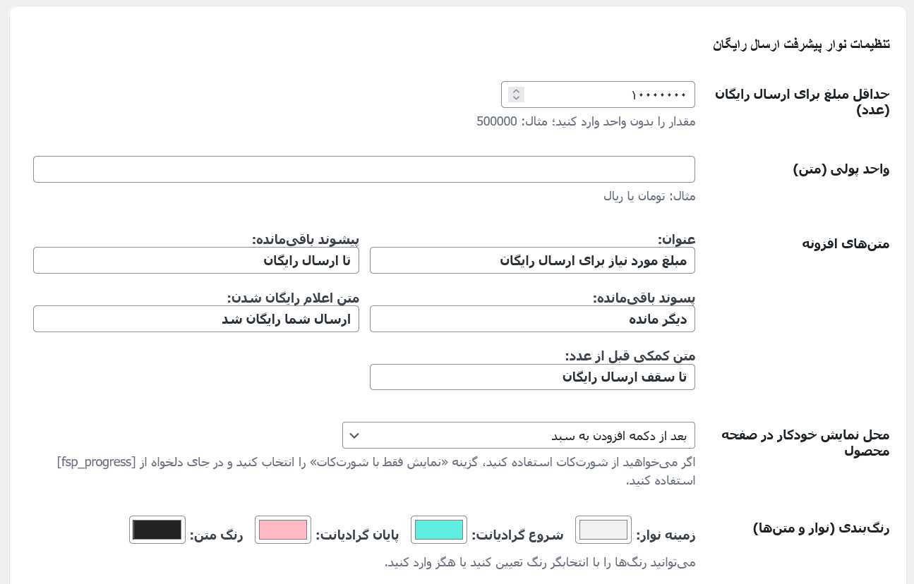Open the black «رنگ متن» color picker

(x=157, y=530)
